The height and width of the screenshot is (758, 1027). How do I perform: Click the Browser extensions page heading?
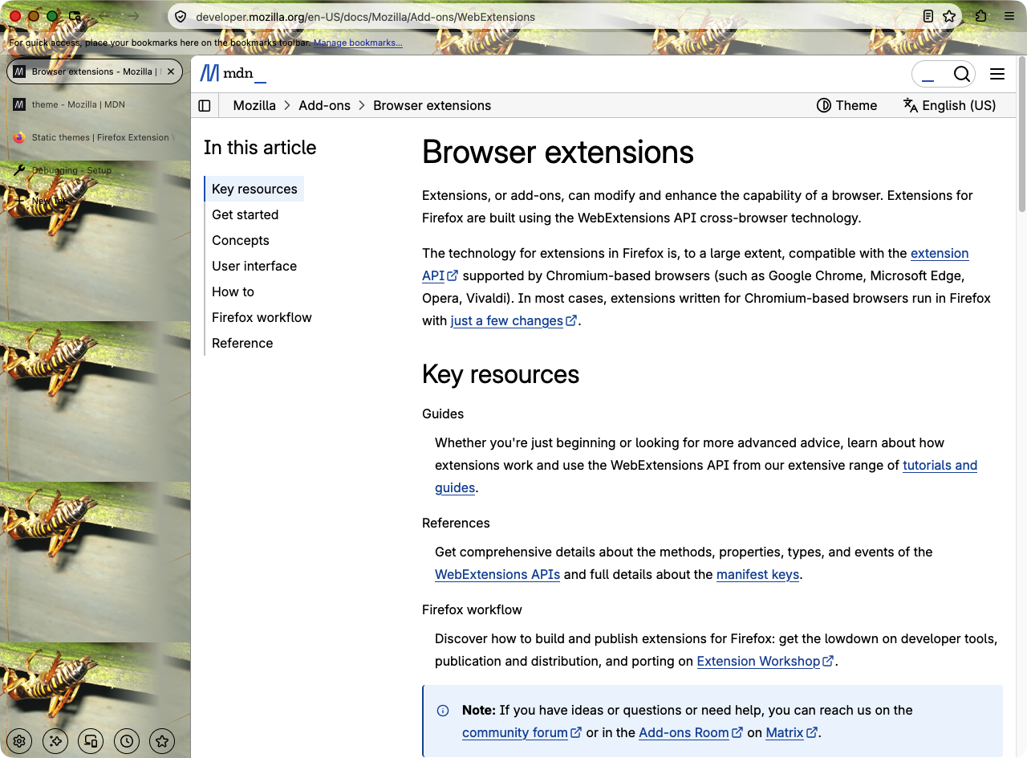tap(558, 152)
